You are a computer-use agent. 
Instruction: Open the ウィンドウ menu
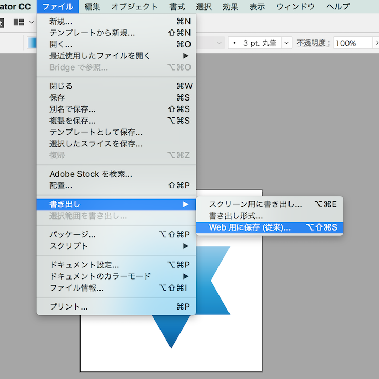pyautogui.click(x=295, y=6)
